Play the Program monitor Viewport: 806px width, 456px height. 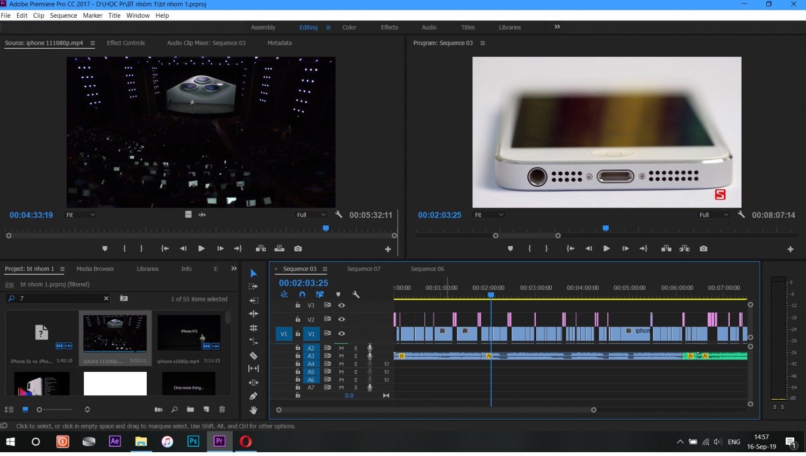coord(607,249)
